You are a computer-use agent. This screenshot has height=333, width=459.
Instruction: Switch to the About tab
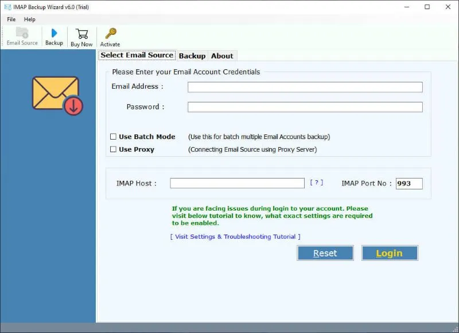click(222, 55)
